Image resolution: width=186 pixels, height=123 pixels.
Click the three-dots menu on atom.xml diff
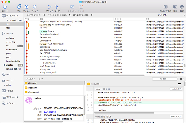point(179,84)
